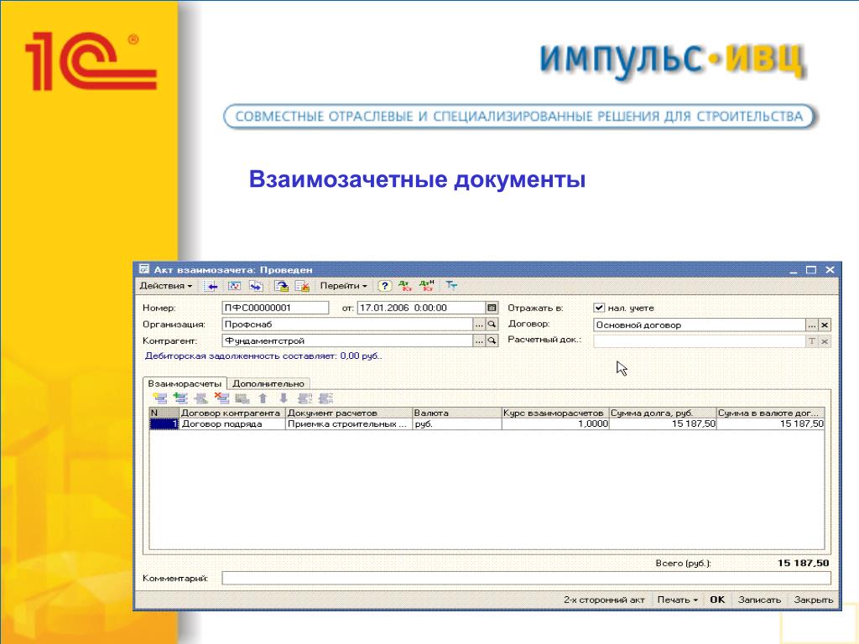Select row number 1 cell
The image size is (859, 644).
(x=164, y=423)
